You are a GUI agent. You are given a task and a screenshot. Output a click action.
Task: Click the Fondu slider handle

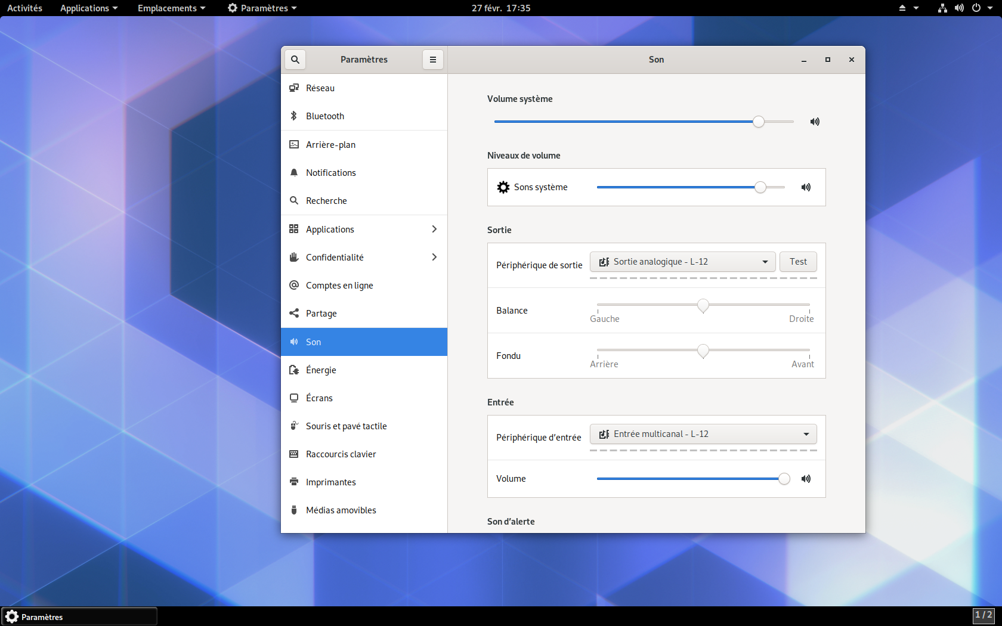703,351
